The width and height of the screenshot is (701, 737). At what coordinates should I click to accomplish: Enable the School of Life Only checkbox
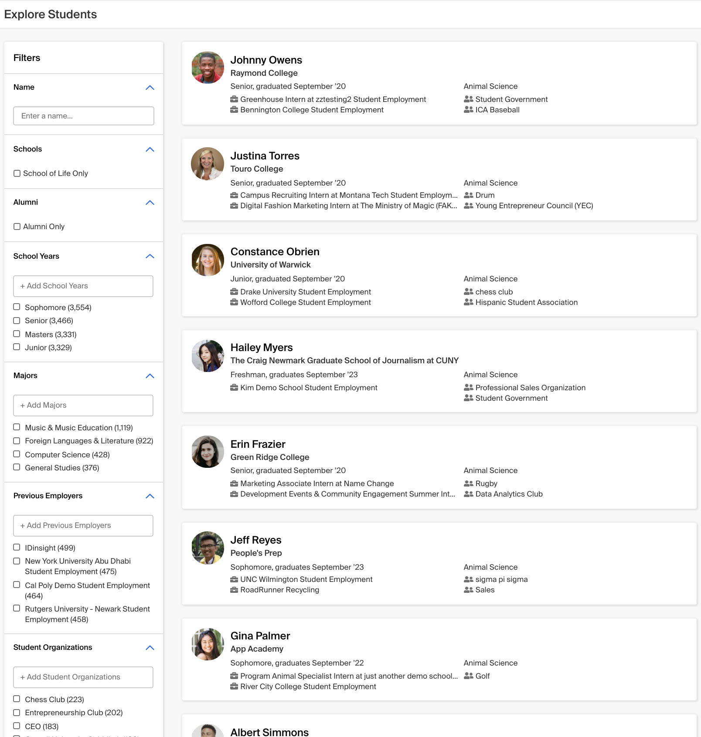[x=17, y=173]
